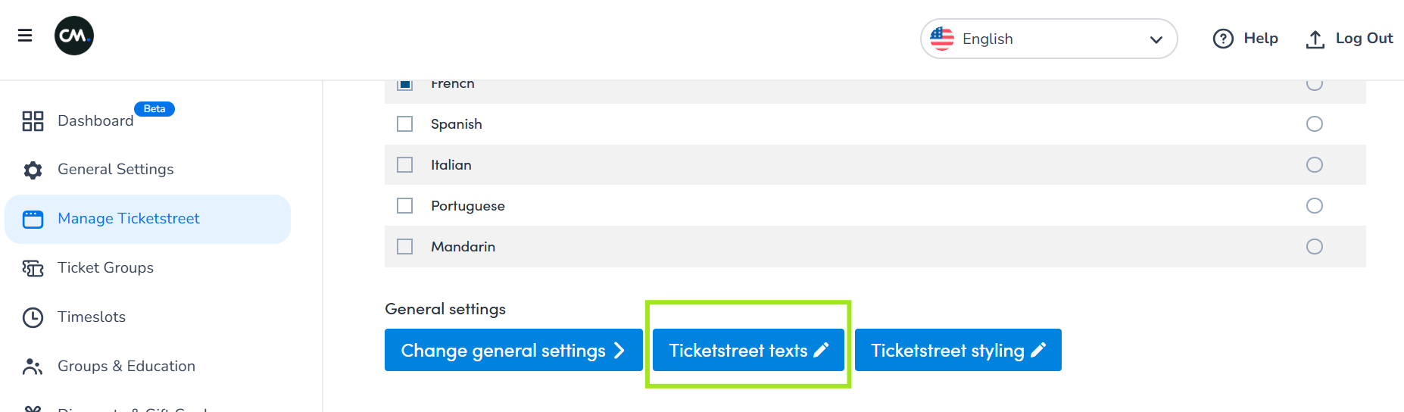The width and height of the screenshot is (1404, 412).
Task: Set Portuguese as default via radio button
Action: pyautogui.click(x=1315, y=206)
